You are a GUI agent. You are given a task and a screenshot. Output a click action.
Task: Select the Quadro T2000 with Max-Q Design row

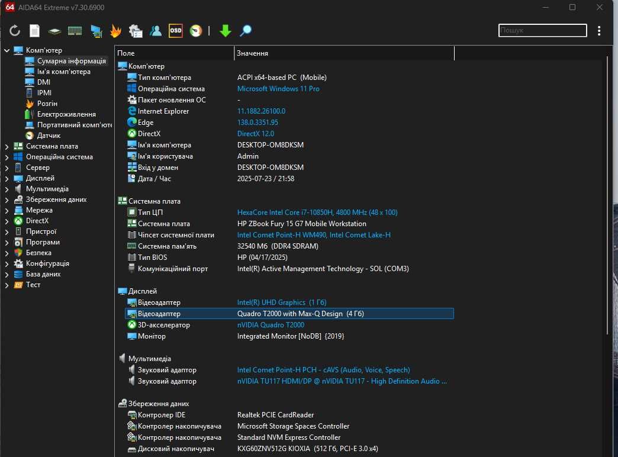coord(289,314)
